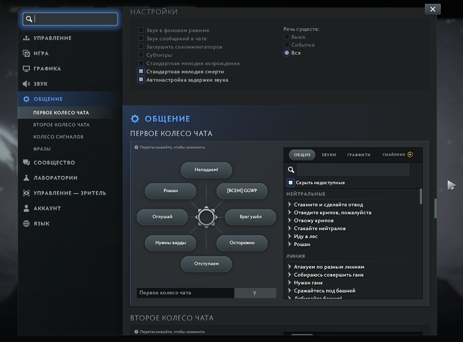463x342 pixels.
Task: Expand the Отвожу крипов phrase
Action: 290,220
